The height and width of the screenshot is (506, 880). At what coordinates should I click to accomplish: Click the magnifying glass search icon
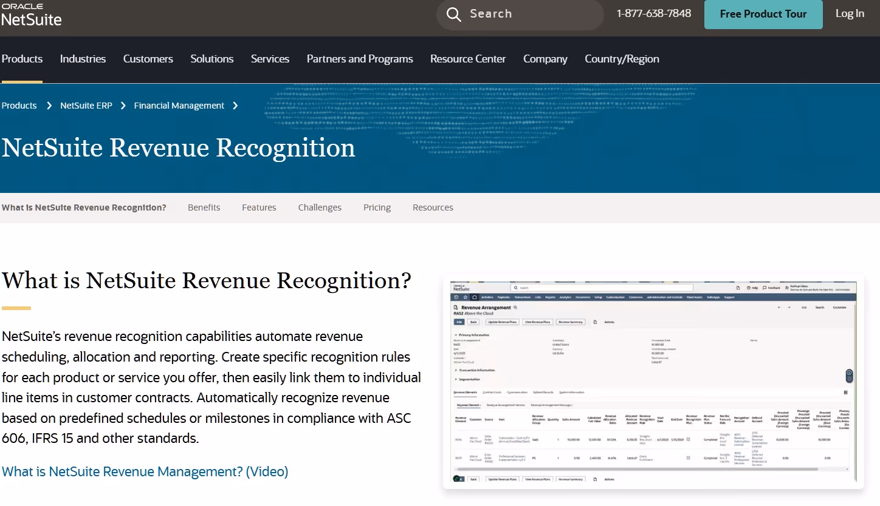[x=453, y=14]
